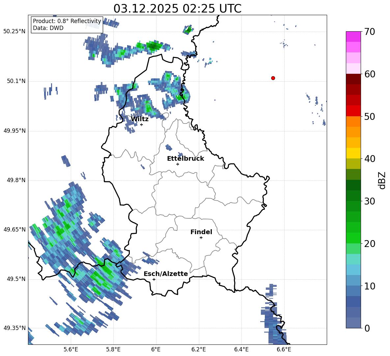Image resolution: width=390 pixels, height=356 pixels.
Task: Click the 20 tick on colorbar
Action: point(370,244)
